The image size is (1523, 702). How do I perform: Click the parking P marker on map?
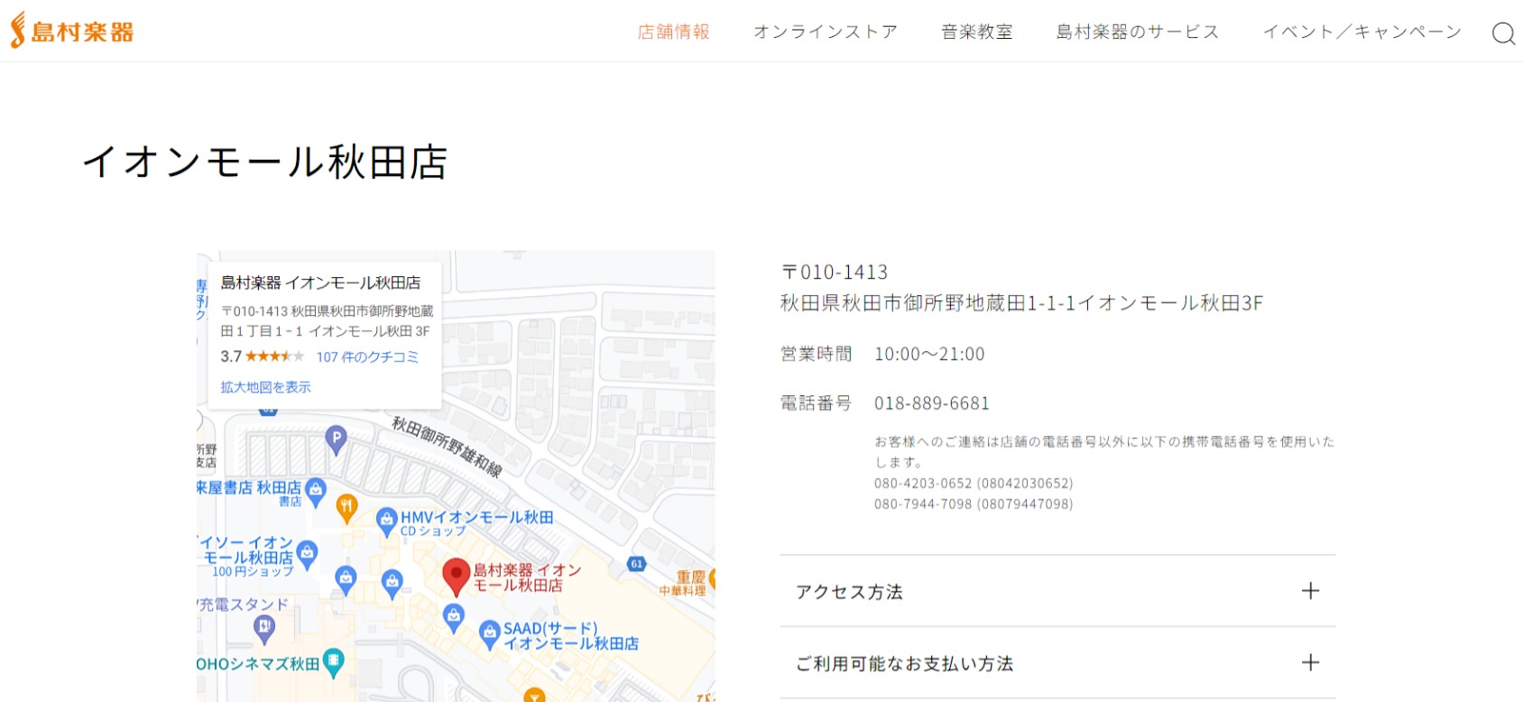click(336, 440)
